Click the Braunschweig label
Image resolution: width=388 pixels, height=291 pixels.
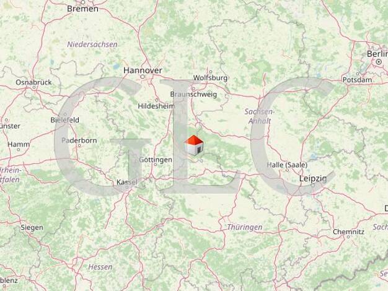[193, 95]
